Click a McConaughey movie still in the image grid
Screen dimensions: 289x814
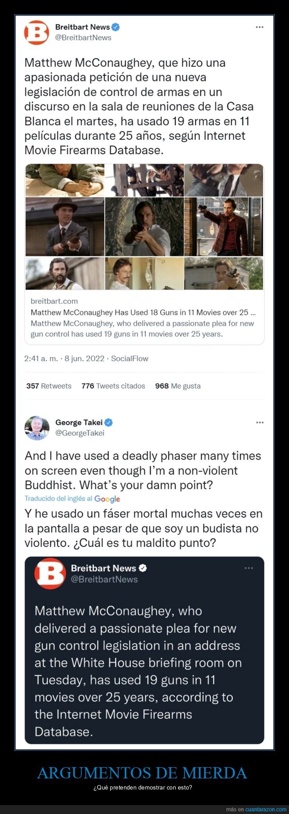[x=142, y=227]
